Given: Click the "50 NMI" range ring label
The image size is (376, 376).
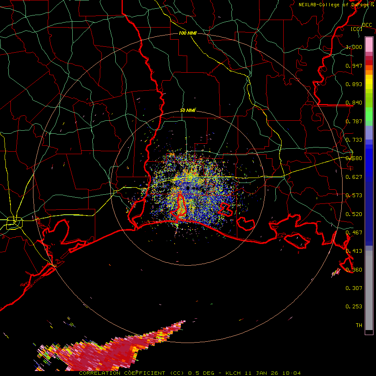Looking at the screenshot, I should tap(188, 111).
